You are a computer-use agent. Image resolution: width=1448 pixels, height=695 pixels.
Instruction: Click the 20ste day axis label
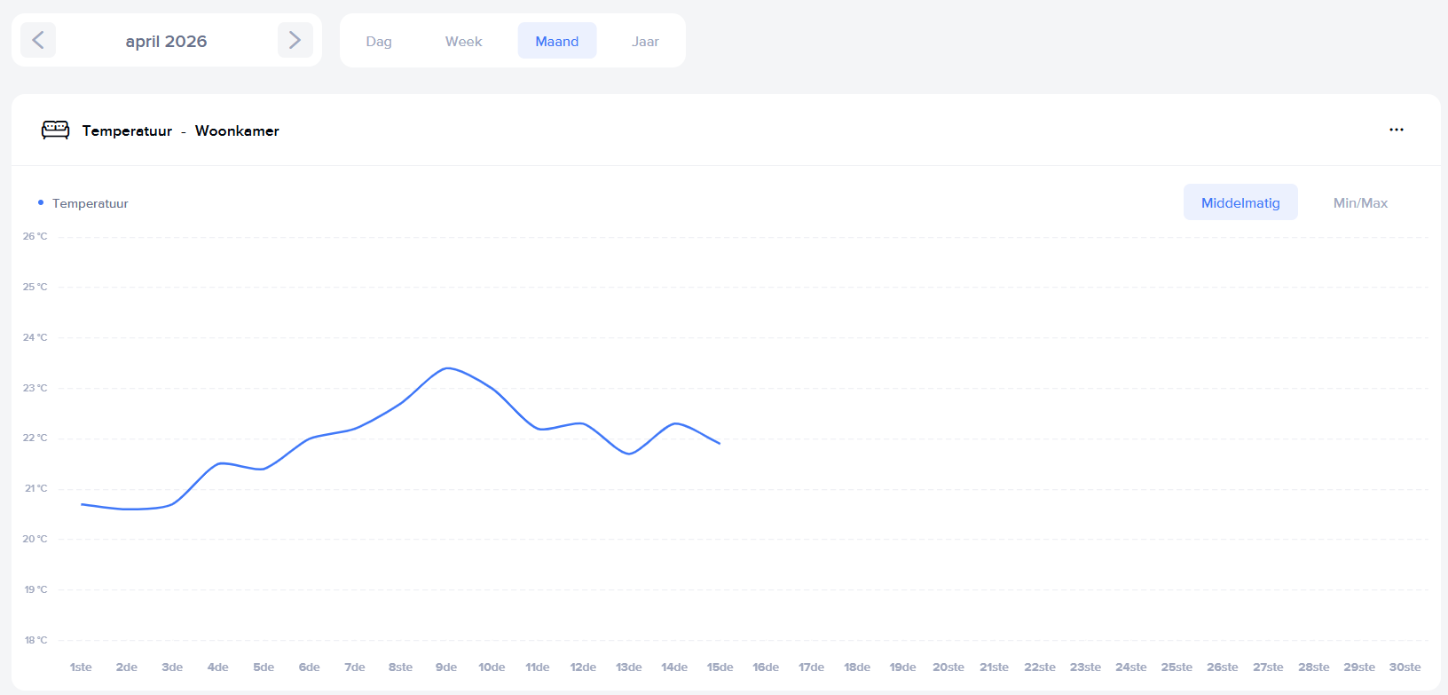(948, 667)
